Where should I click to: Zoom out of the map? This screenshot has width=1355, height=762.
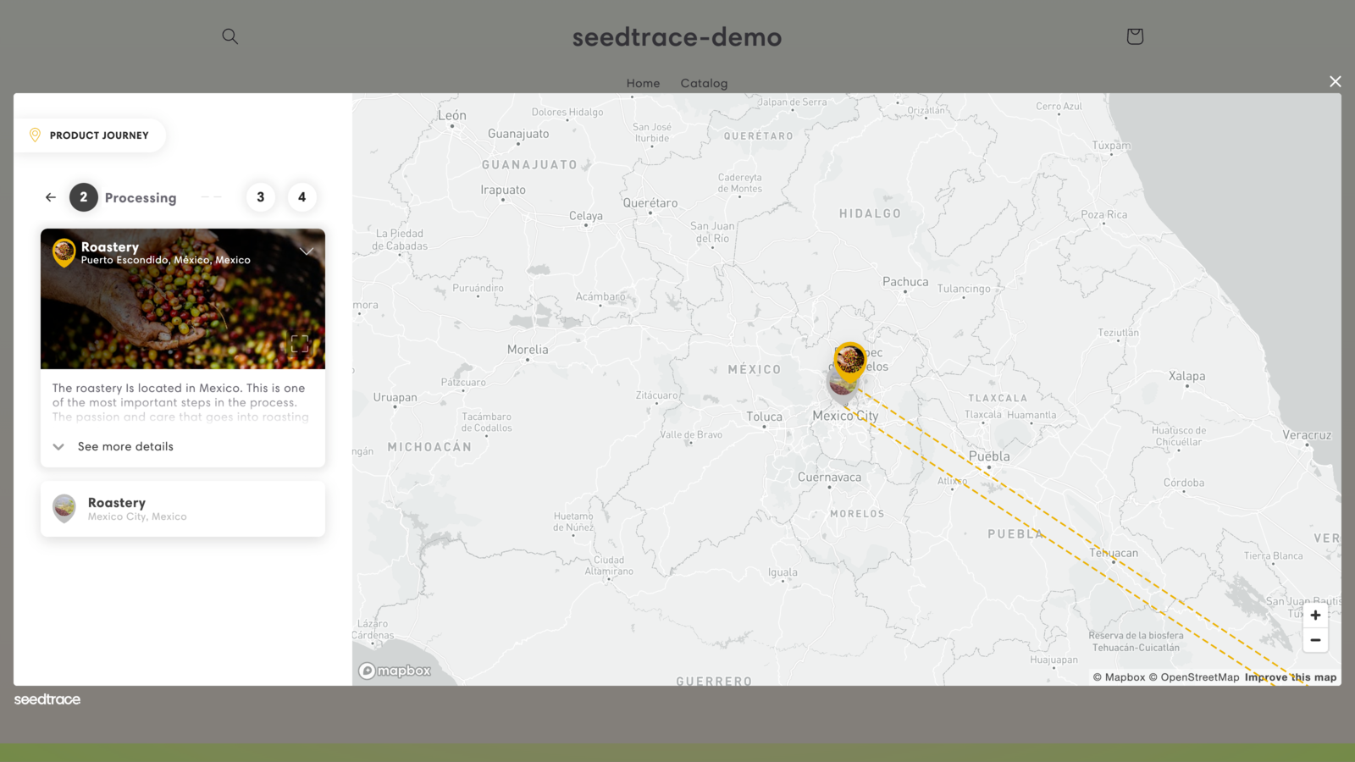click(1315, 640)
